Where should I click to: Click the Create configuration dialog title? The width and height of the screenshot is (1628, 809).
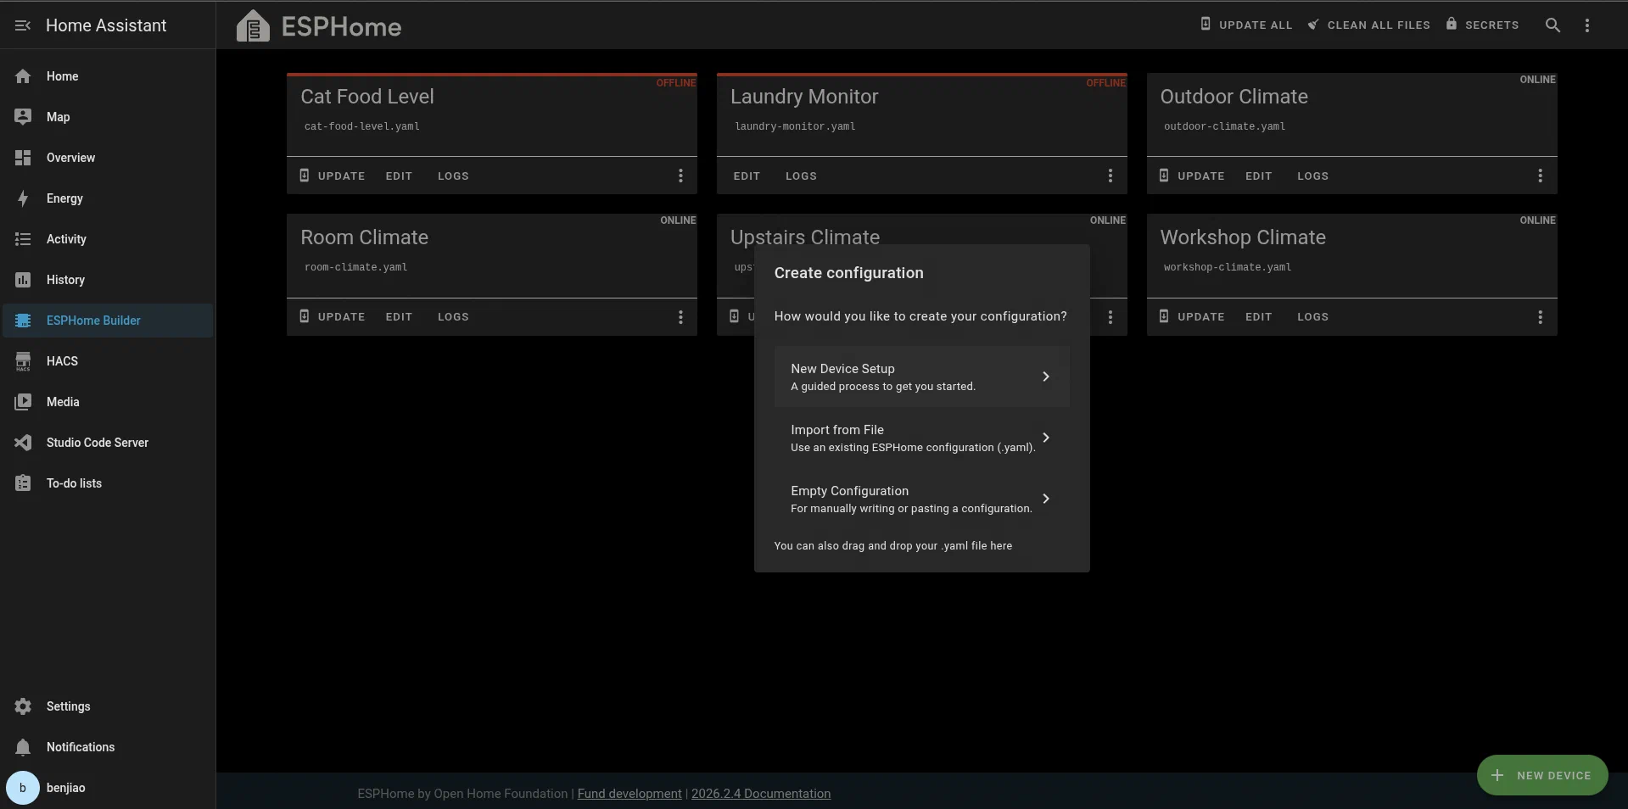point(848,273)
